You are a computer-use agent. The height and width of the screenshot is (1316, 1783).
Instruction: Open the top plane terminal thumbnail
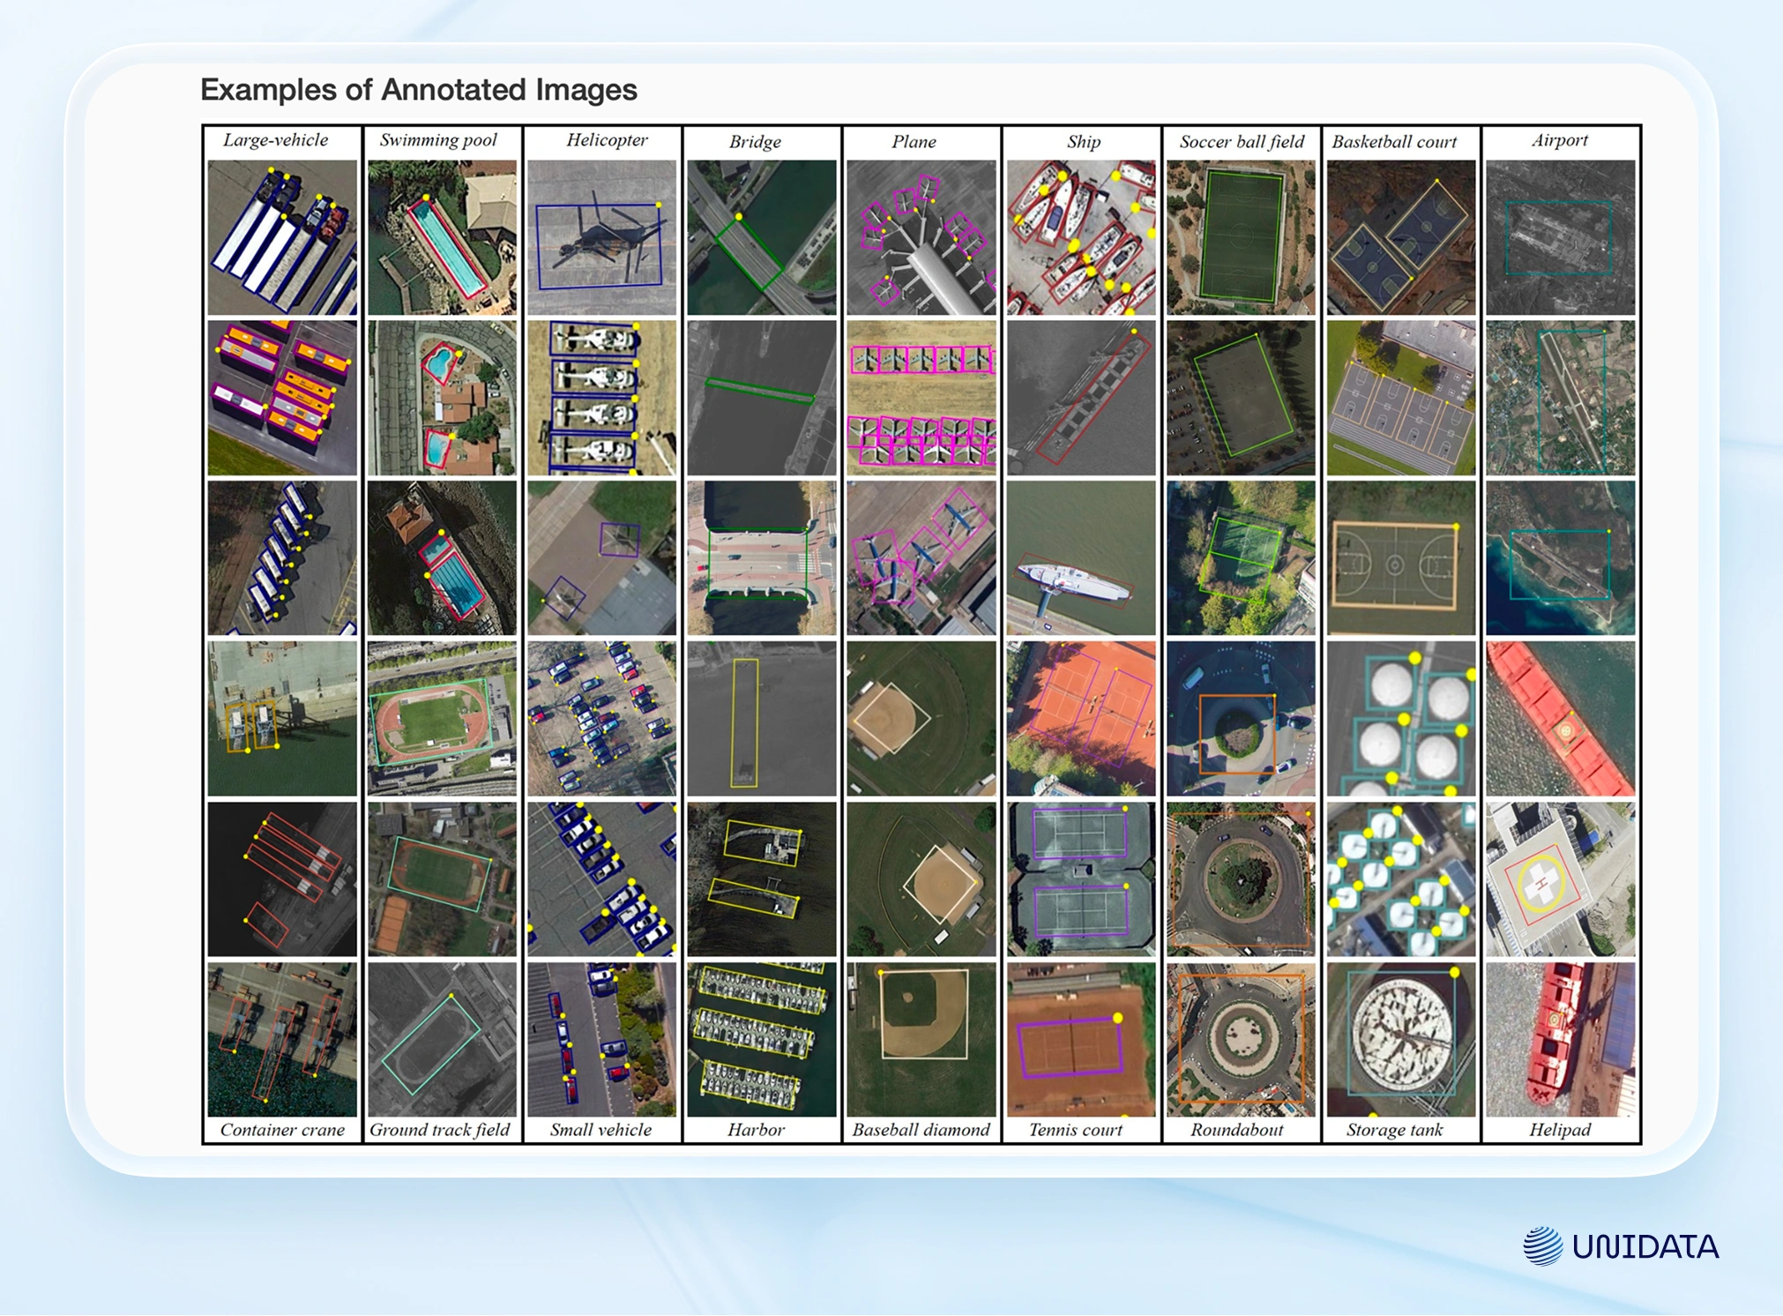[921, 237]
